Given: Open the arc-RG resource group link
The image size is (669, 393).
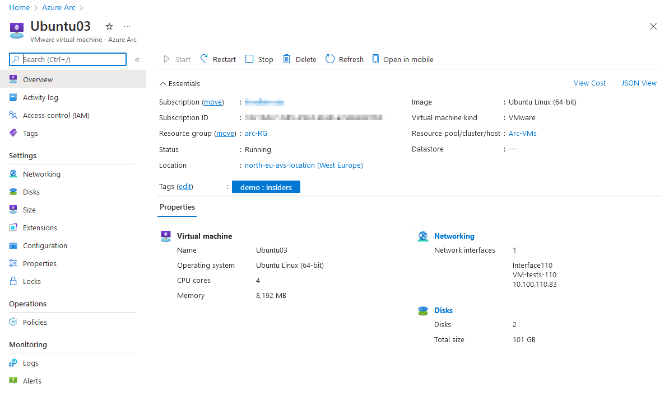Looking at the screenshot, I should (256, 133).
